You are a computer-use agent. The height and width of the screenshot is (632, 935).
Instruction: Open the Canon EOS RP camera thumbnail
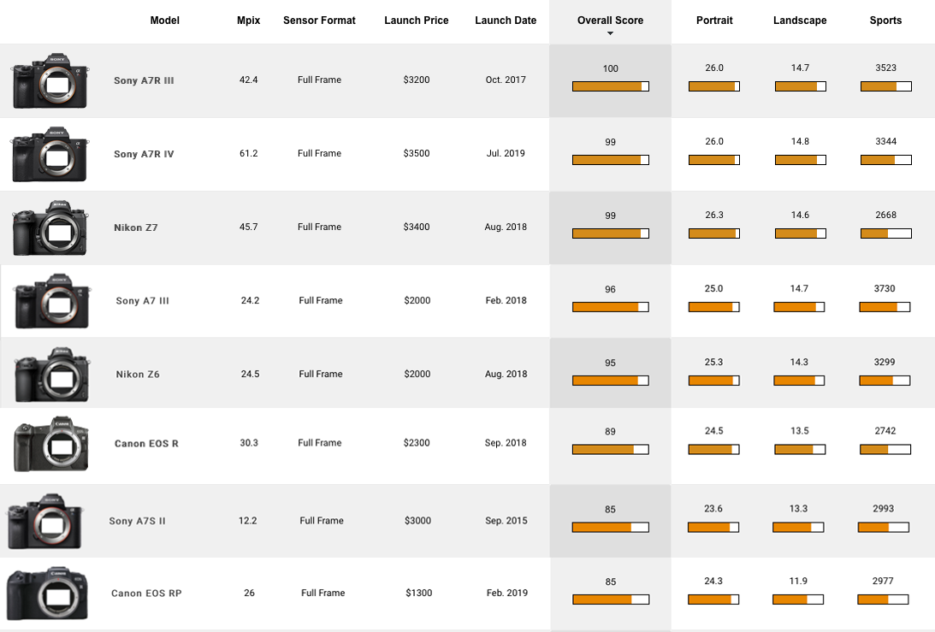[x=48, y=594]
